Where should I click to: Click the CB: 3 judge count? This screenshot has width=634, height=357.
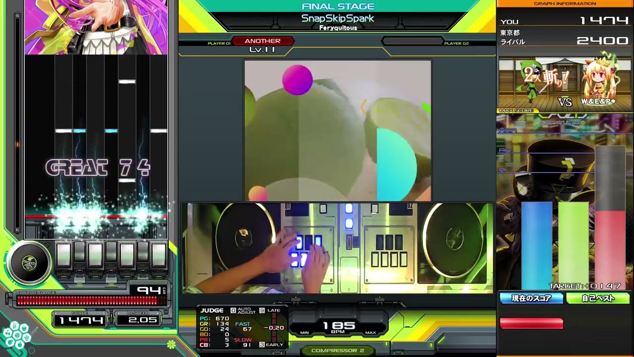(x=214, y=345)
